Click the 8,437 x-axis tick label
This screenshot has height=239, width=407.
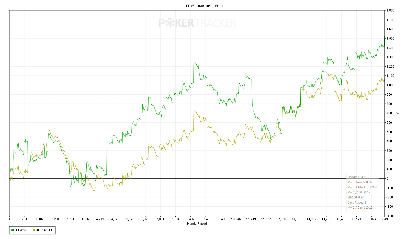[x=190, y=219]
